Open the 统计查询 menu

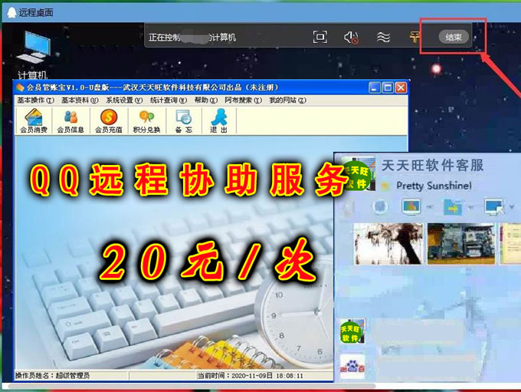[169, 100]
